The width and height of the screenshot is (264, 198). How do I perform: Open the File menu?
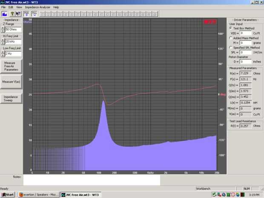pyautogui.click(x=3, y=7)
